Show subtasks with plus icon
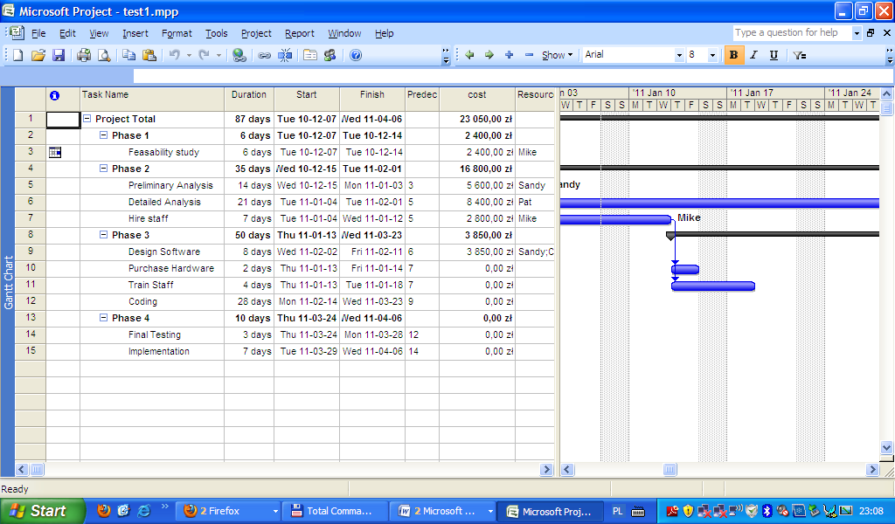Image resolution: width=895 pixels, height=524 pixels. click(510, 55)
